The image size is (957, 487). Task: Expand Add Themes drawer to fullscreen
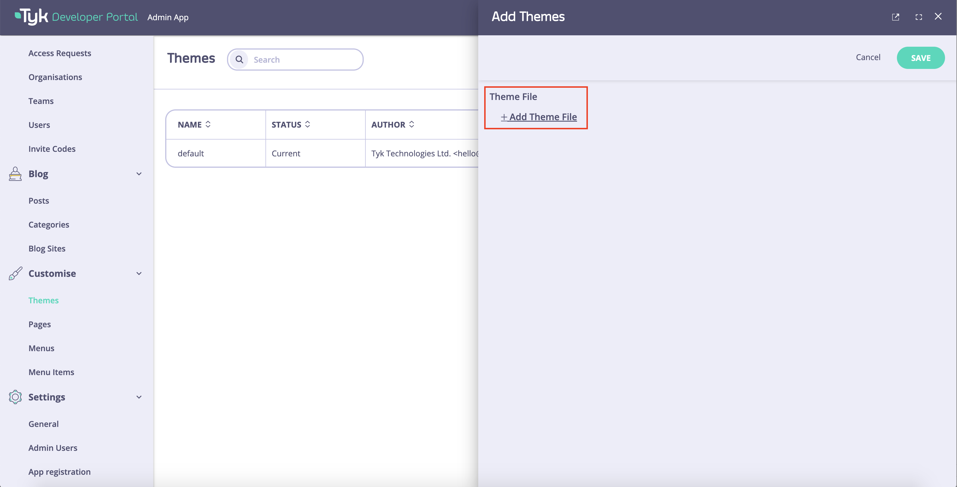919,17
